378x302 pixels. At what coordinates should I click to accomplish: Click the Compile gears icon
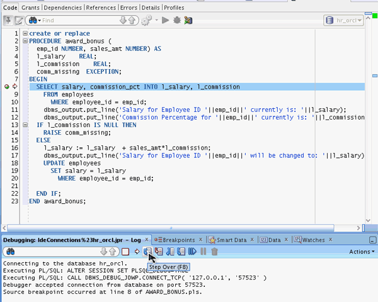point(147,21)
